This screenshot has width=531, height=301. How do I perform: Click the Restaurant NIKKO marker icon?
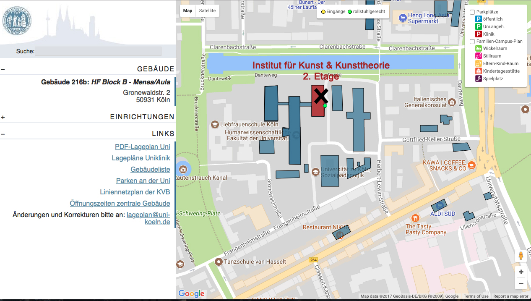(x=341, y=236)
